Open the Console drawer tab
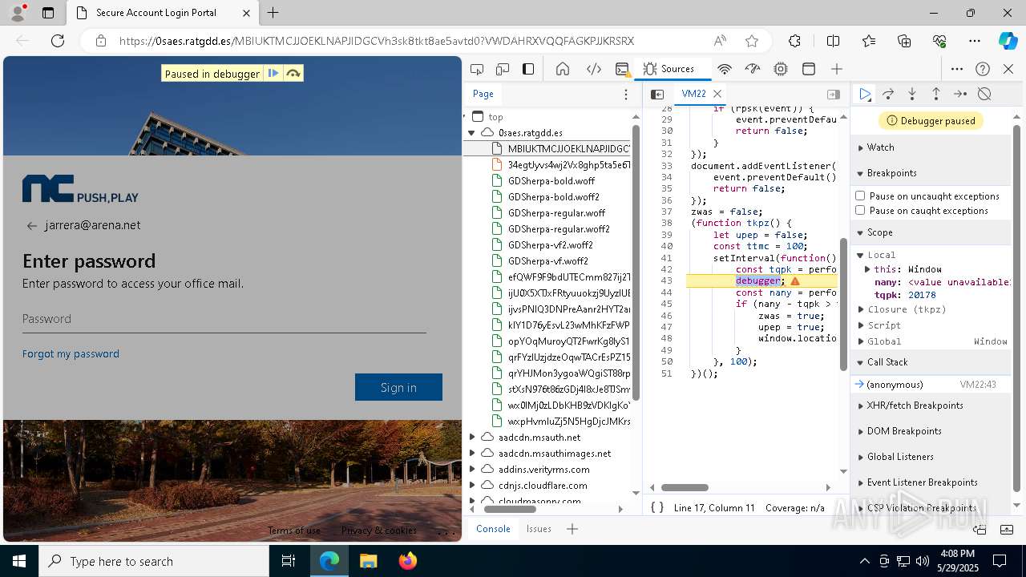1026x577 pixels. [x=493, y=529]
